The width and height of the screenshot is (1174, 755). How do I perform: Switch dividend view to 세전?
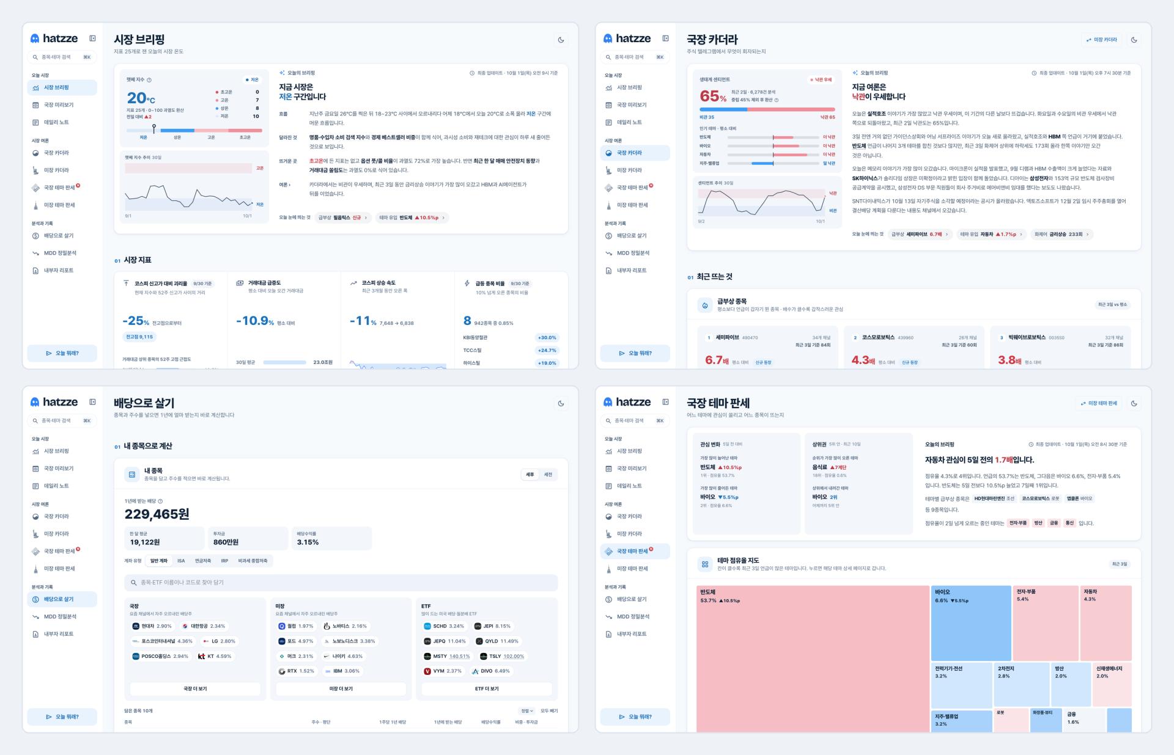pyautogui.click(x=548, y=475)
